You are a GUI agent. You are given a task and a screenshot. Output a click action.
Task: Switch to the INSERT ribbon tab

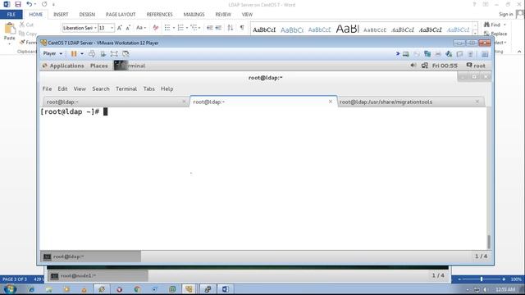(x=61, y=15)
